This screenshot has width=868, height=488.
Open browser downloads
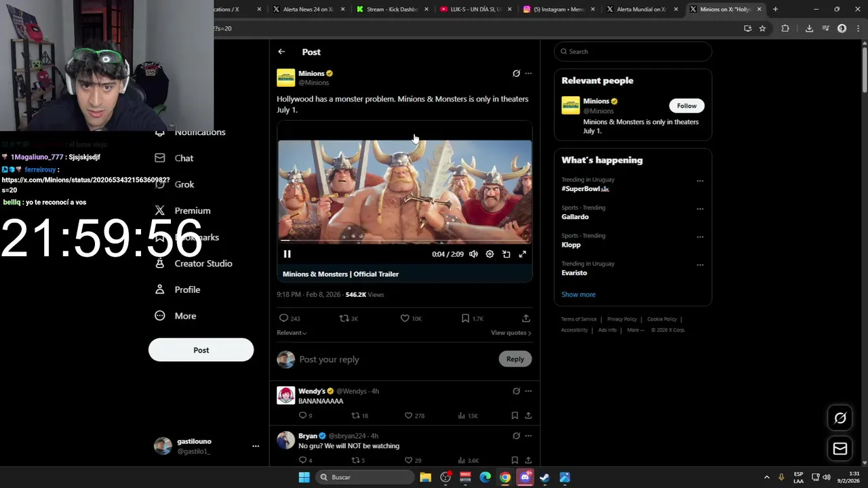(809, 28)
